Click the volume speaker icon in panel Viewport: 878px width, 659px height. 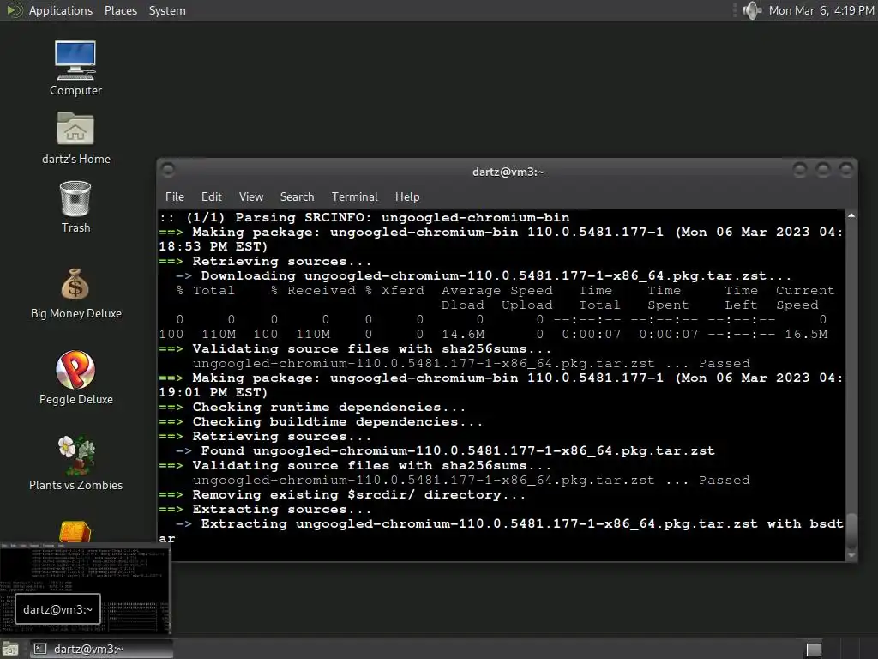[x=752, y=10]
